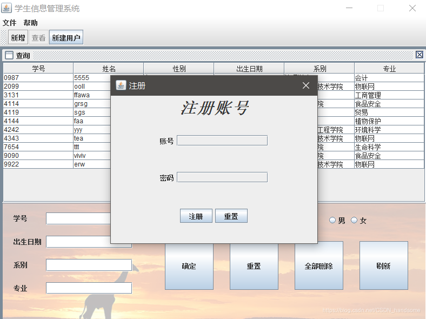The height and width of the screenshot is (319, 426).
Task: Click the 全部删除 button
Action: 318,265
